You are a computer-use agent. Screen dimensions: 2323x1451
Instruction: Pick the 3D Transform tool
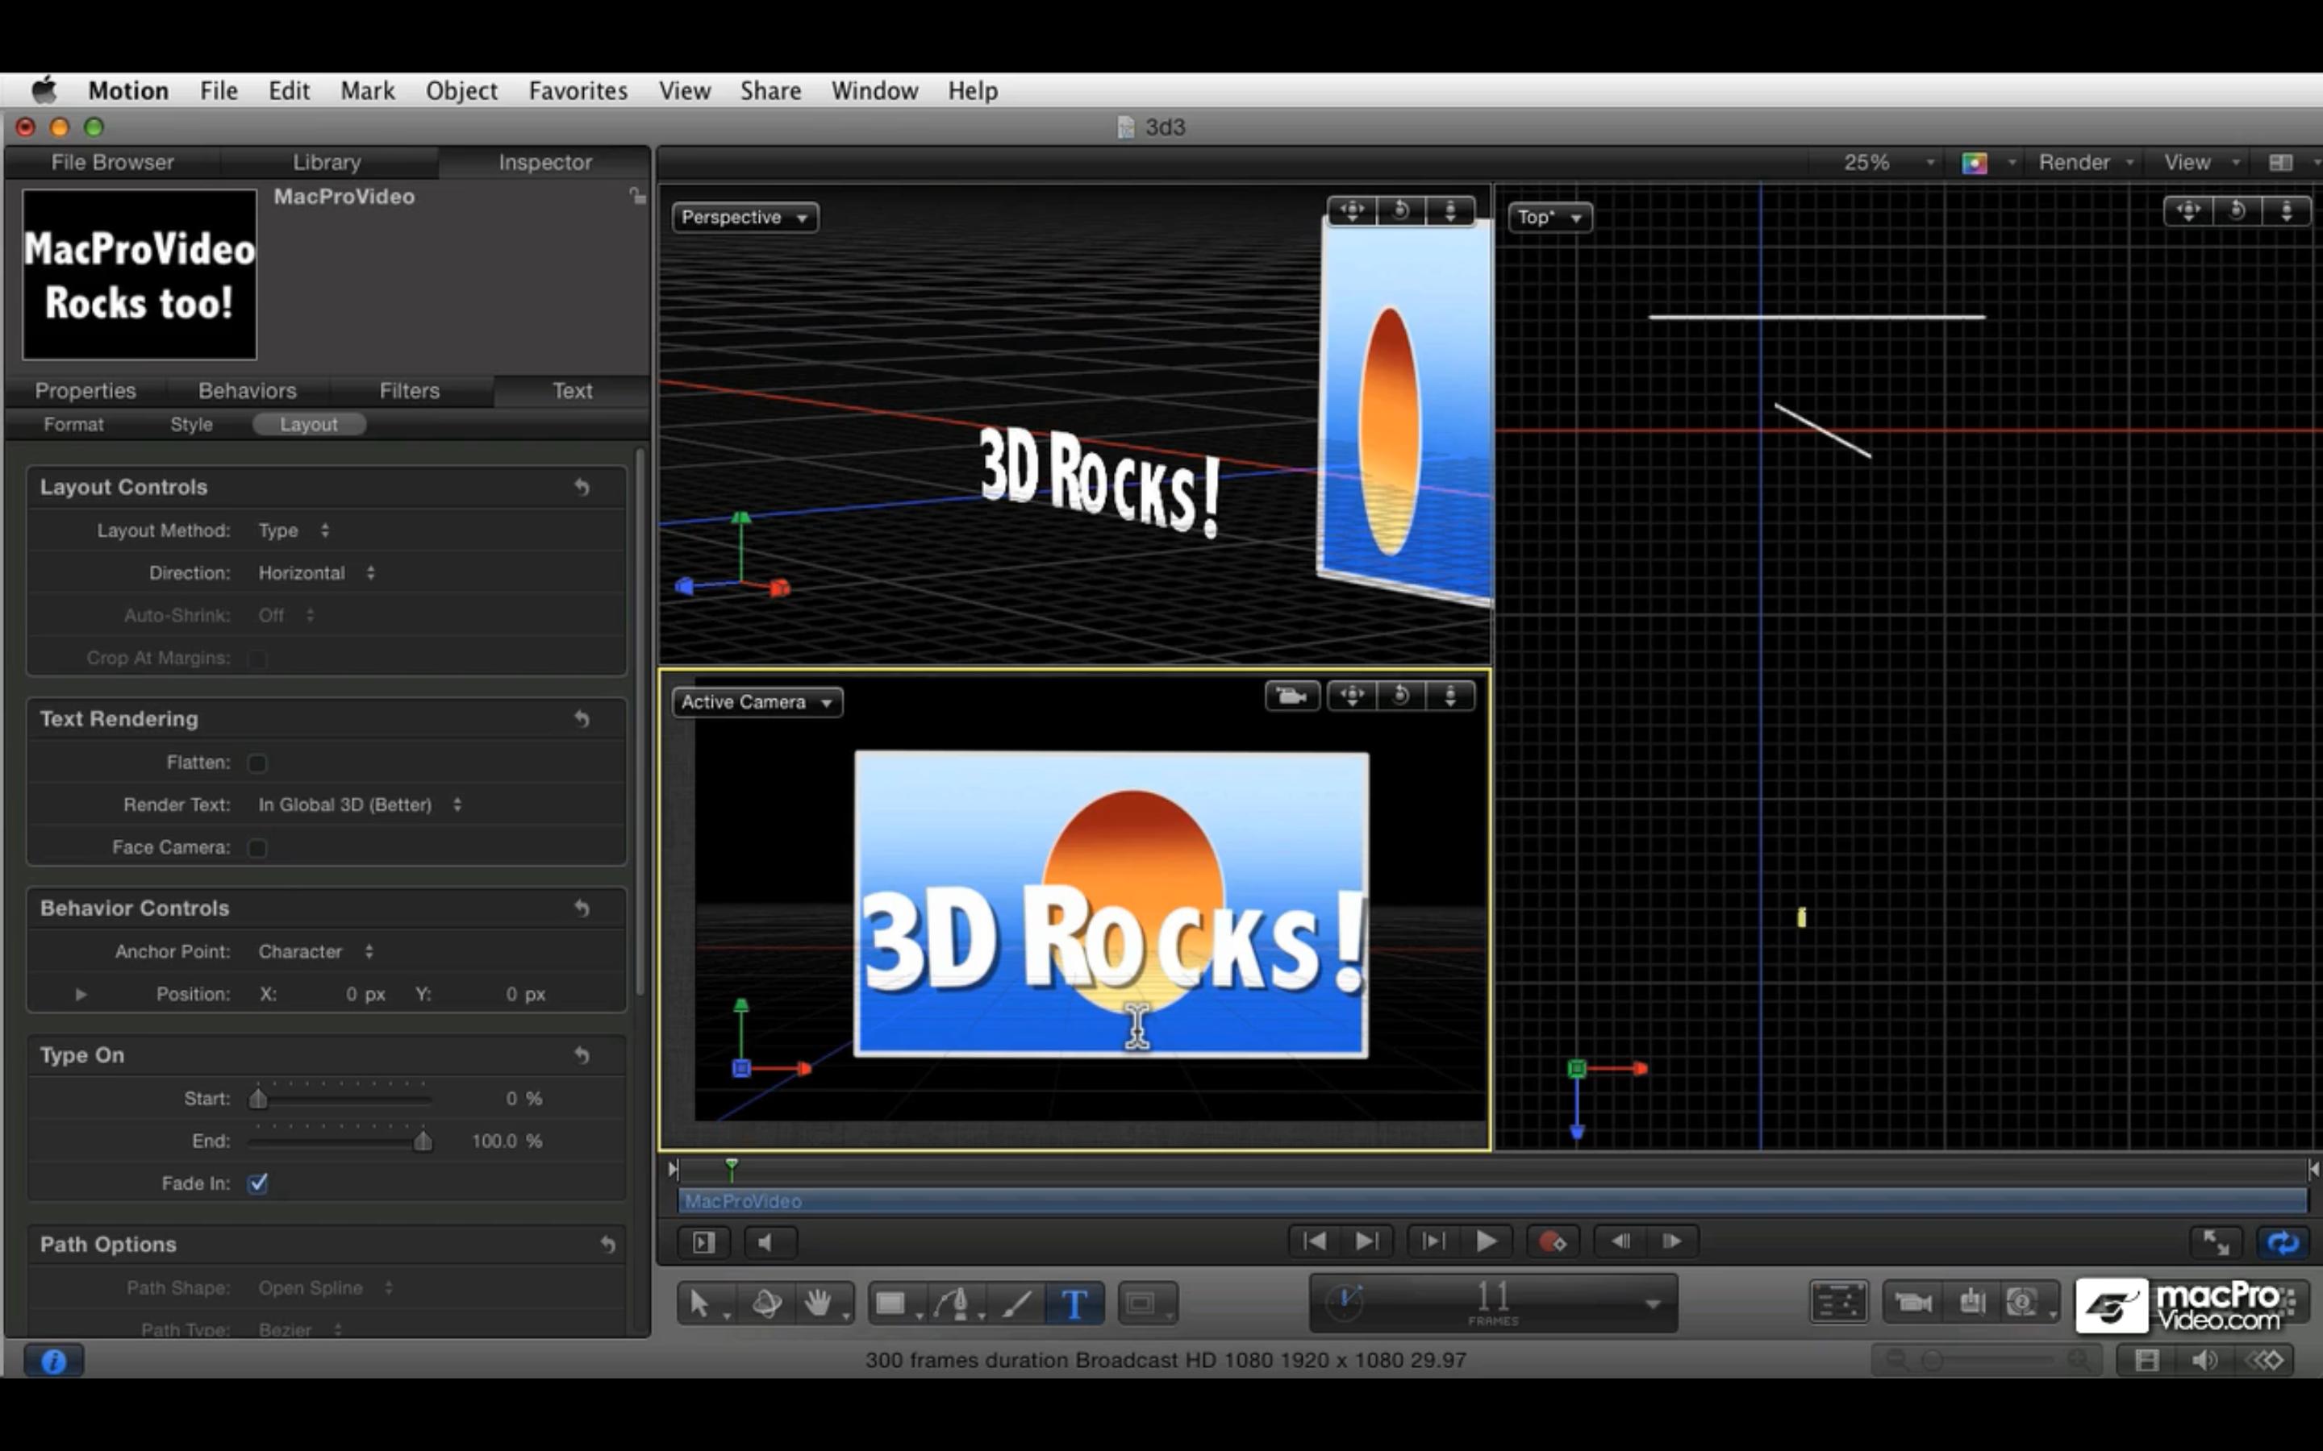coord(766,1302)
